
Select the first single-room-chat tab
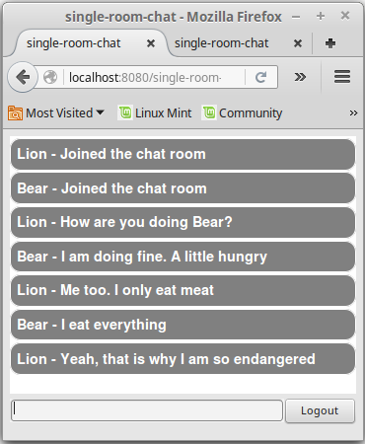(73, 43)
